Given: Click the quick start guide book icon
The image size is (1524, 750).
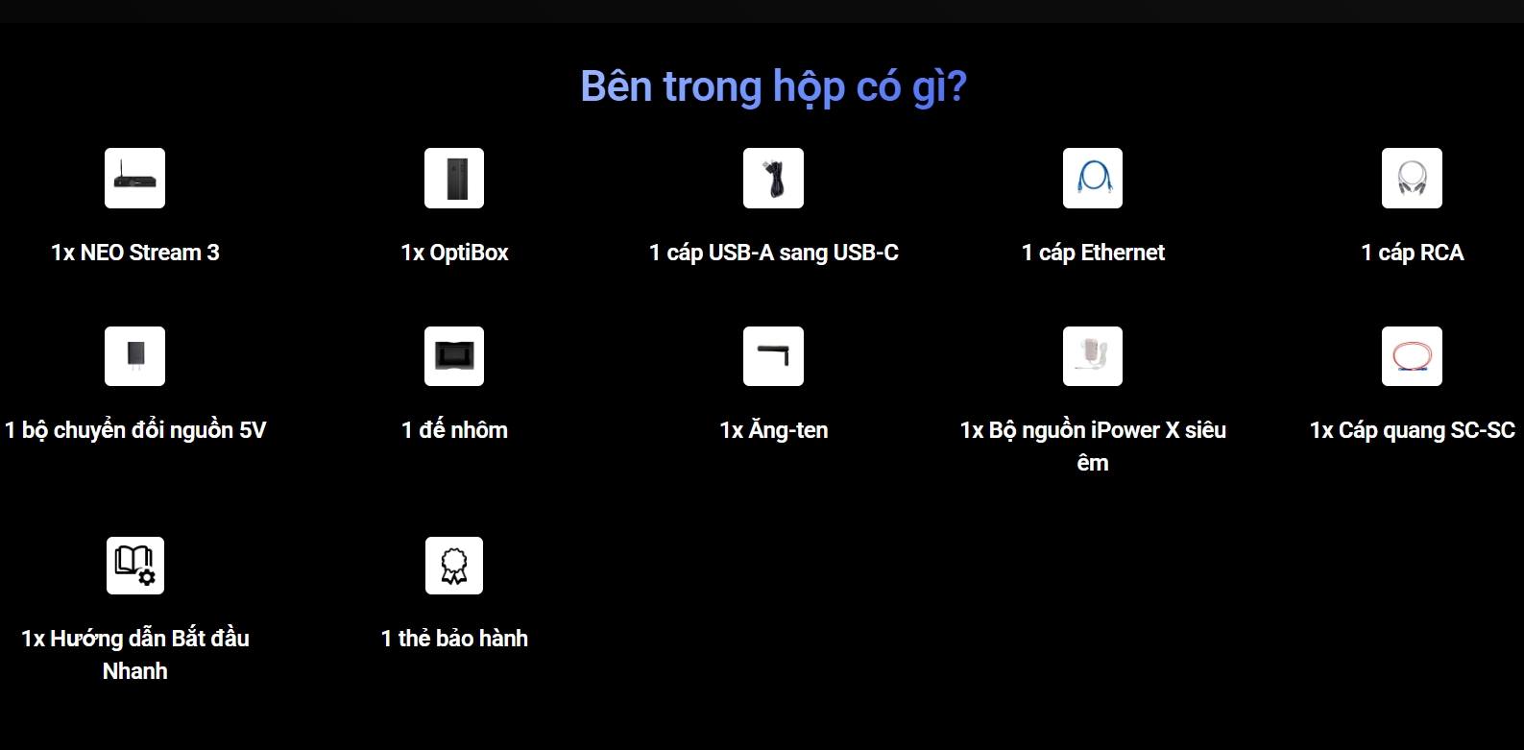Looking at the screenshot, I should pyautogui.click(x=134, y=565).
